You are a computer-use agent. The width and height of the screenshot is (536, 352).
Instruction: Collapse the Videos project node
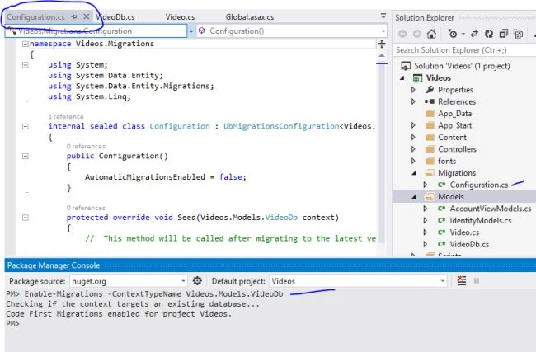(x=402, y=78)
